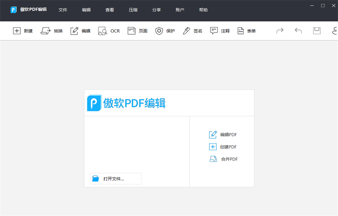Click the 编辑PDF pencil icon
Image resolution: width=338 pixels, height=216 pixels.
pos(213,135)
